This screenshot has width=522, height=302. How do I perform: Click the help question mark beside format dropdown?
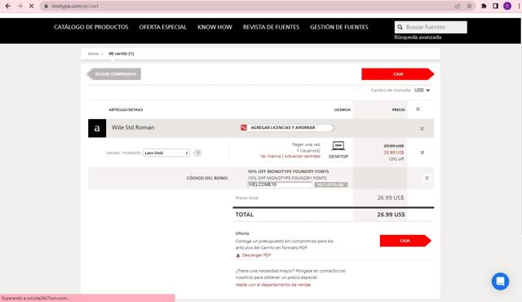click(197, 153)
